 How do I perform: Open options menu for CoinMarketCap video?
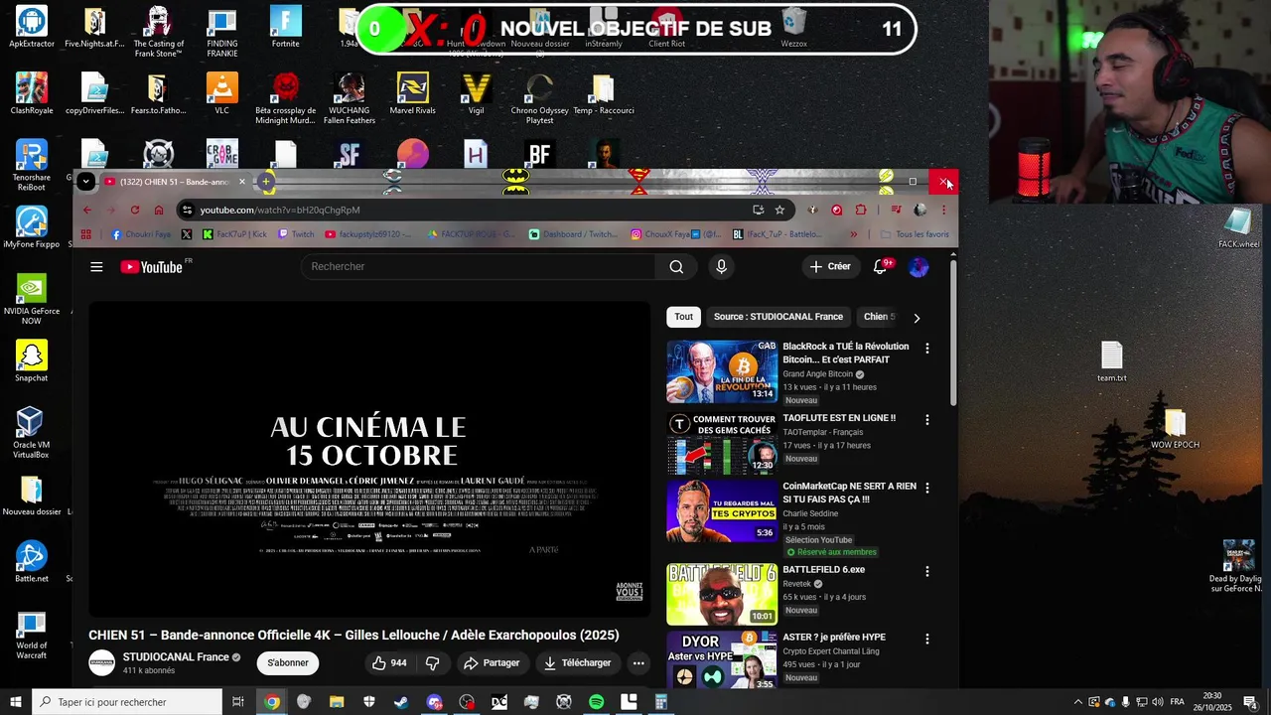(927, 488)
